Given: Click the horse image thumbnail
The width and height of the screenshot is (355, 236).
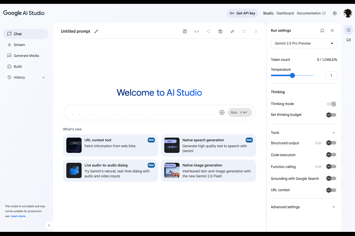Looking at the screenshot, I should 172,171.
